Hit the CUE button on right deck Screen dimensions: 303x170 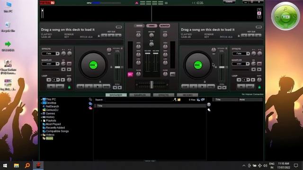point(185,87)
